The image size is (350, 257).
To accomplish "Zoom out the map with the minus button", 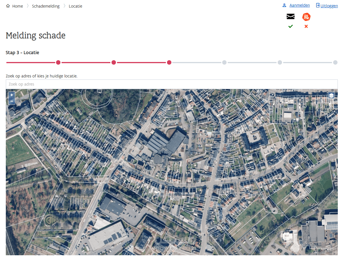I will (x=12, y=101).
